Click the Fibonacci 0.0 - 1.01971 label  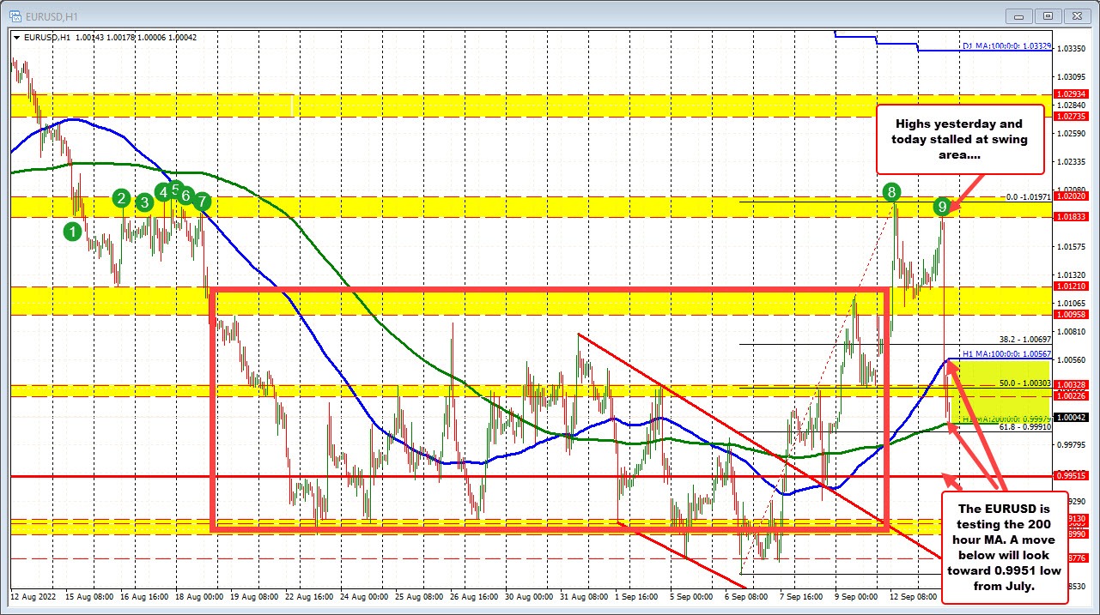pyautogui.click(x=1028, y=197)
